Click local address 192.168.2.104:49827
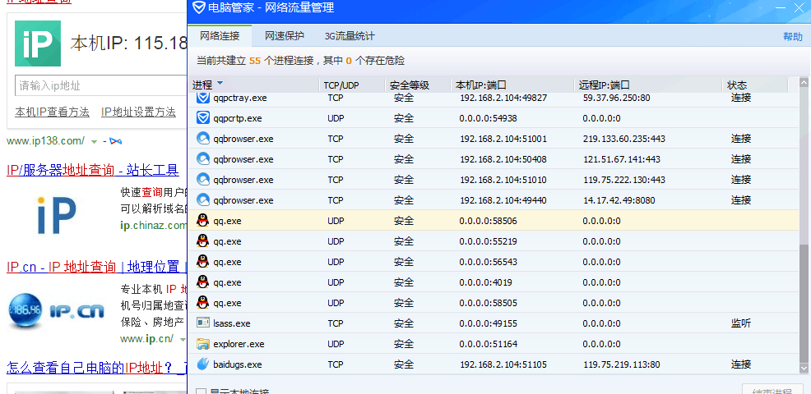Viewport: 811px width, 394px height. click(503, 98)
